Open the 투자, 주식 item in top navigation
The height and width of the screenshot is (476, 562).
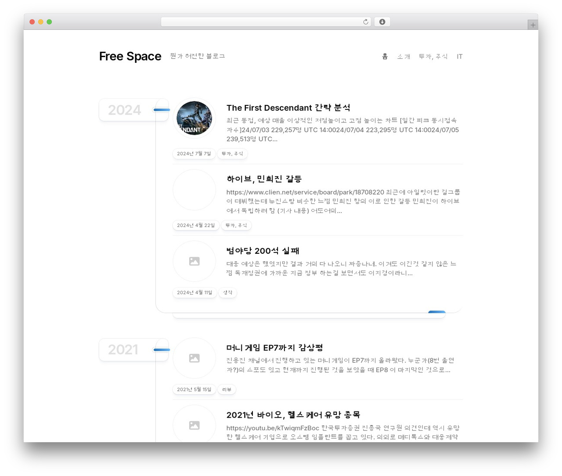pos(433,57)
